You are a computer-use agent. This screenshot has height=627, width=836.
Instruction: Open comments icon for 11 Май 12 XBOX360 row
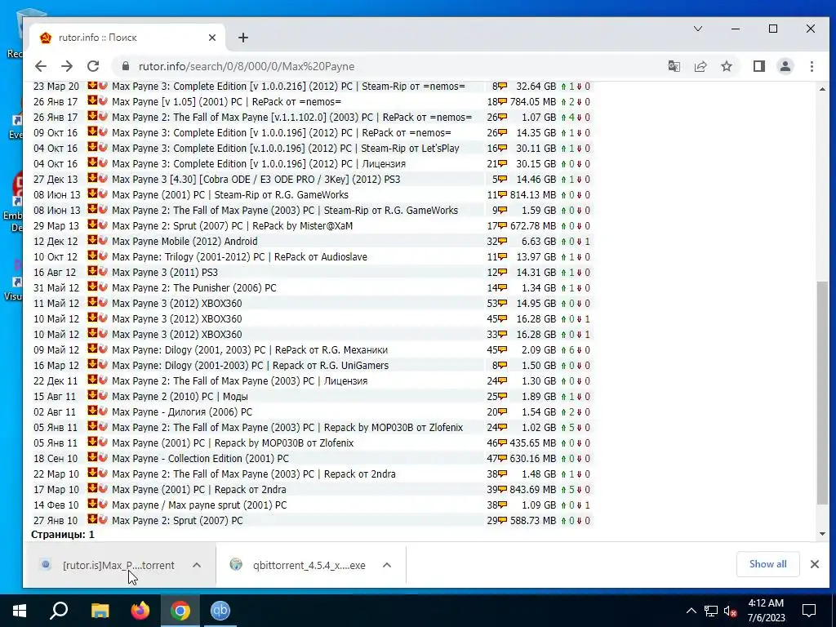pos(502,304)
